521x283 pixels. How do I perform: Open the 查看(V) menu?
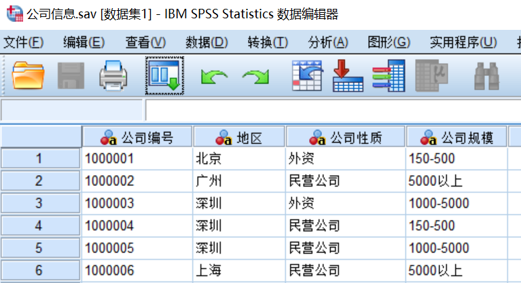tap(145, 43)
